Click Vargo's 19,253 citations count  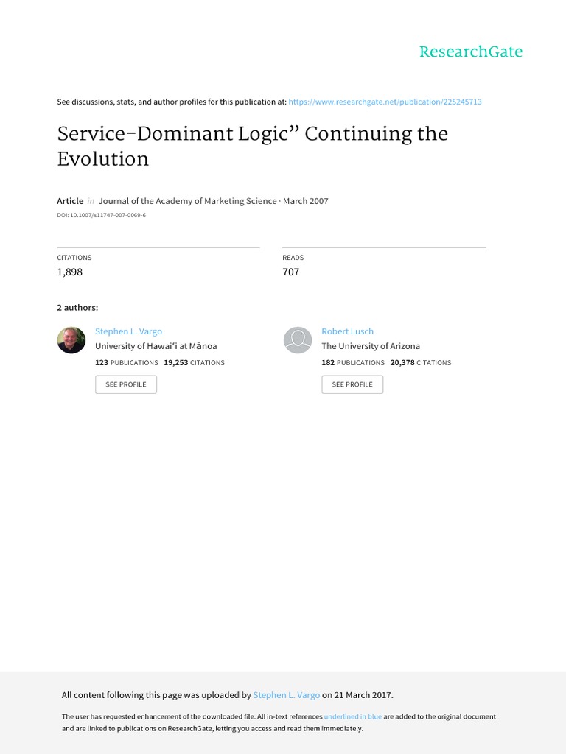pos(194,363)
